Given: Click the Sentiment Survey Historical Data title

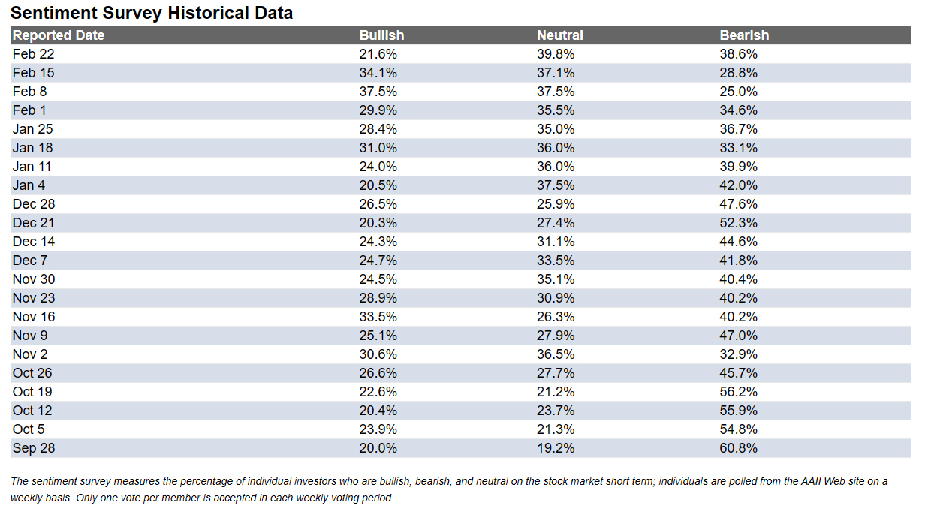Looking at the screenshot, I should coord(152,13).
